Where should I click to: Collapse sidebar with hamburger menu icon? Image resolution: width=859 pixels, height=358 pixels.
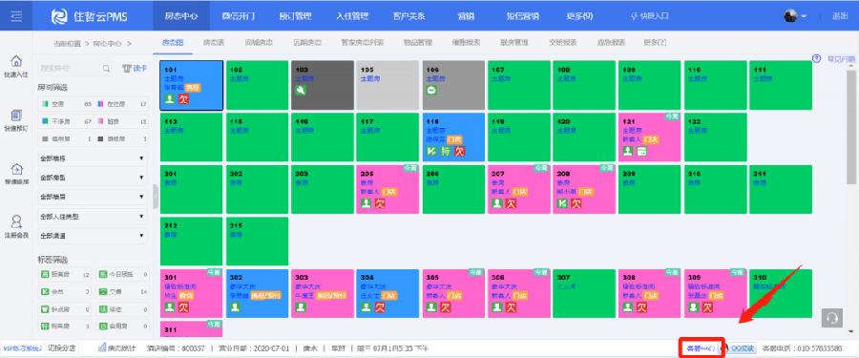(16, 16)
